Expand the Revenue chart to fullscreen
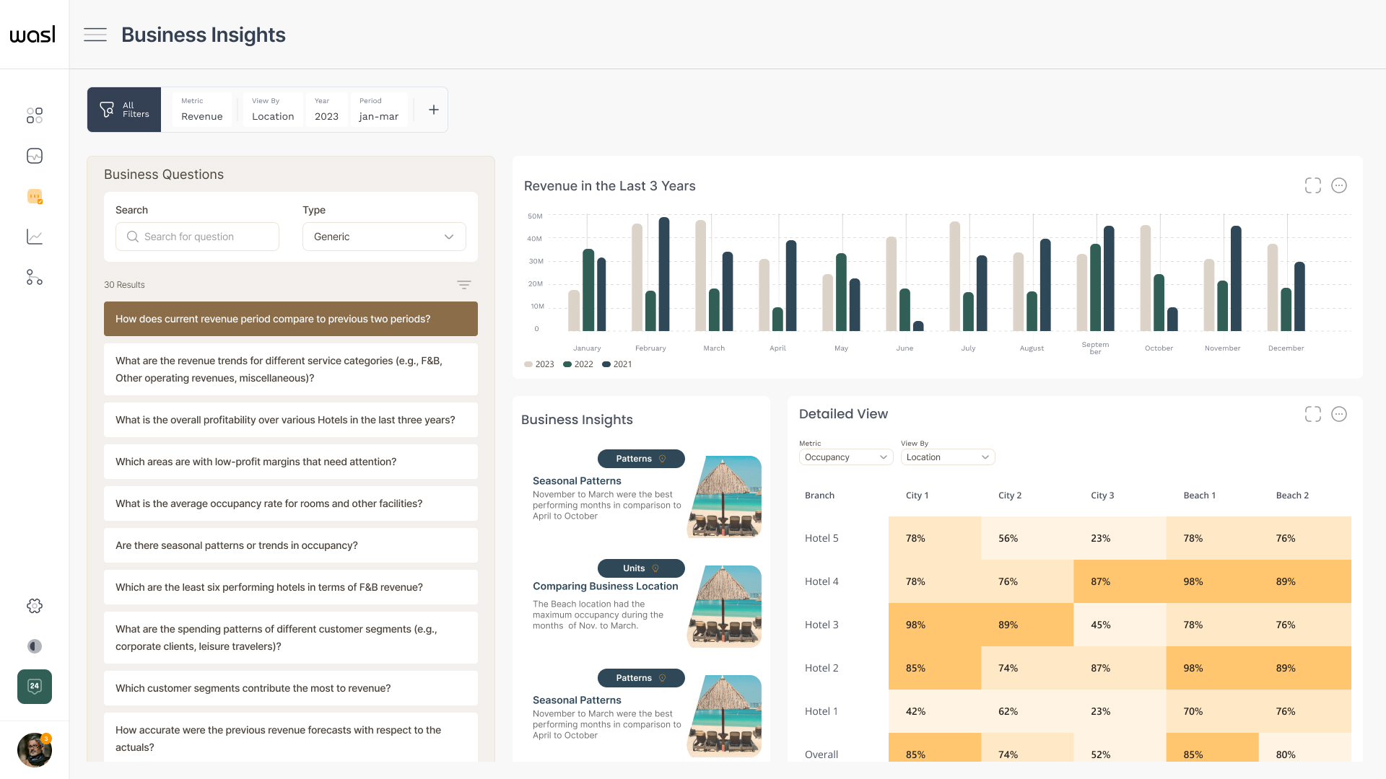Viewport: 1386px width, 779px height. [x=1312, y=185]
